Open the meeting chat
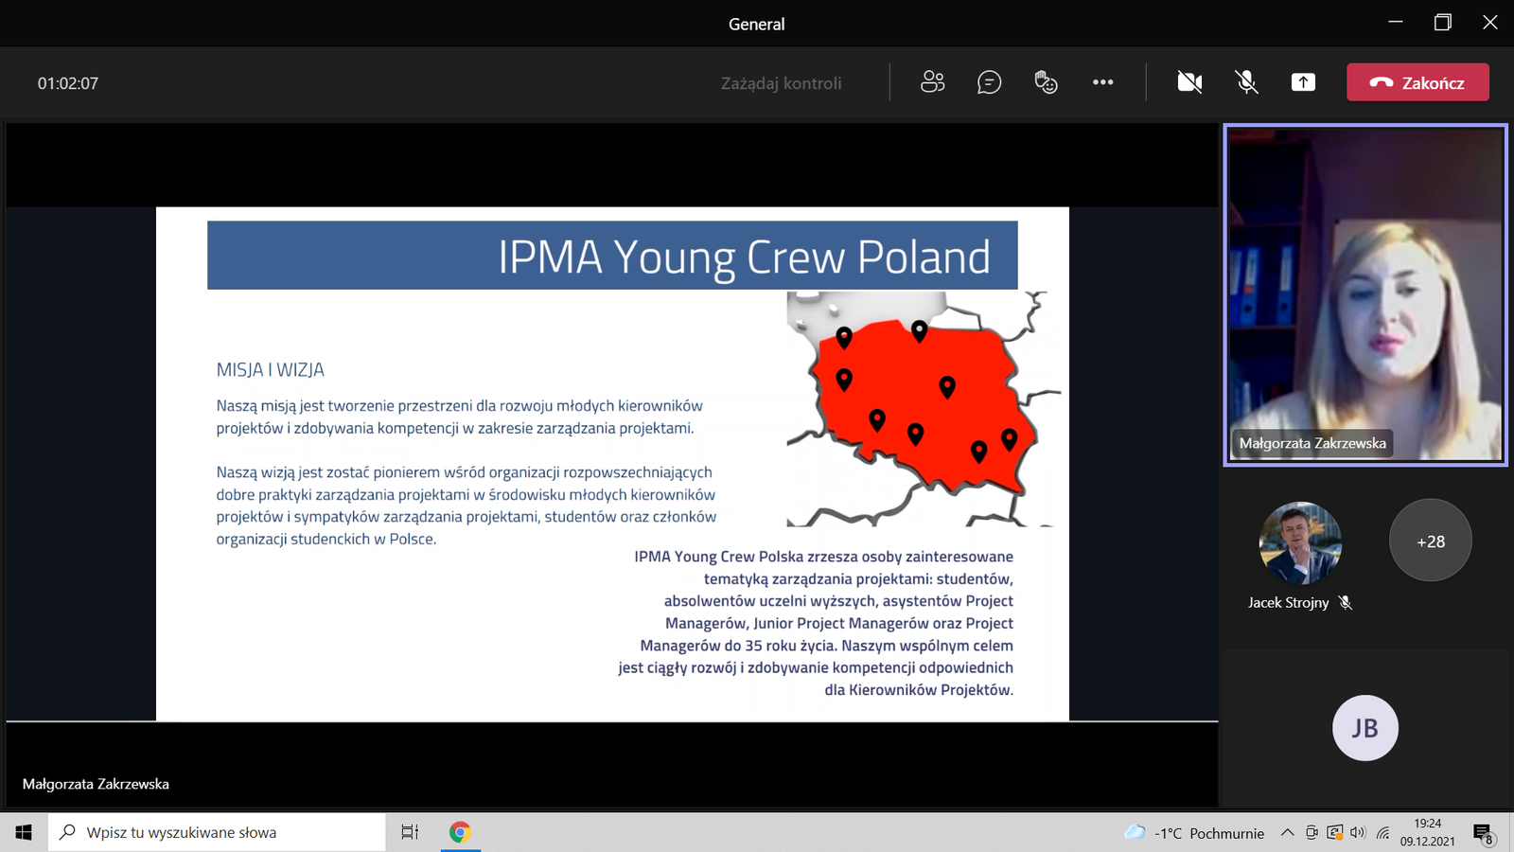Viewport: 1514px width, 852px height. click(x=989, y=82)
